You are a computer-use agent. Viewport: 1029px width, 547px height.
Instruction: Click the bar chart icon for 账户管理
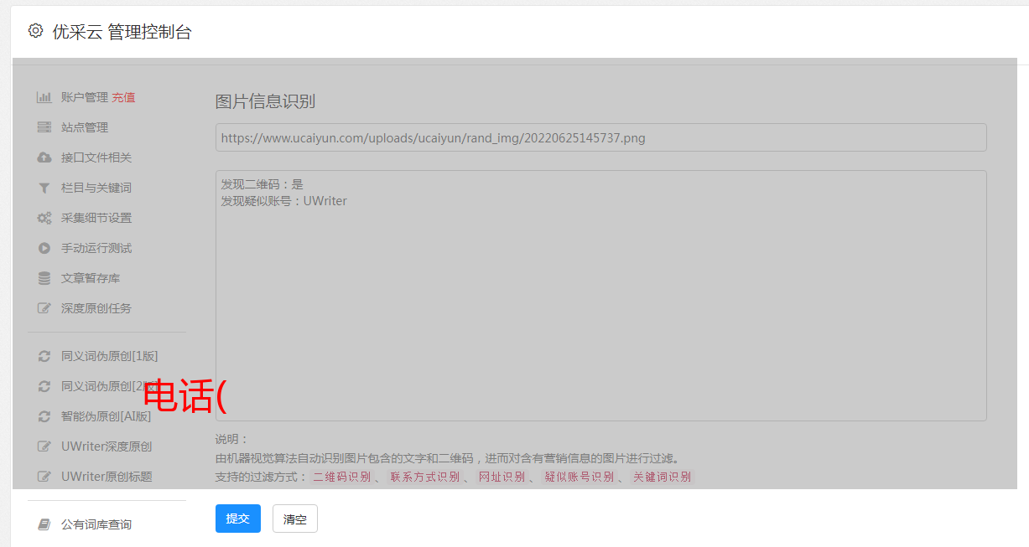point(44,97)
